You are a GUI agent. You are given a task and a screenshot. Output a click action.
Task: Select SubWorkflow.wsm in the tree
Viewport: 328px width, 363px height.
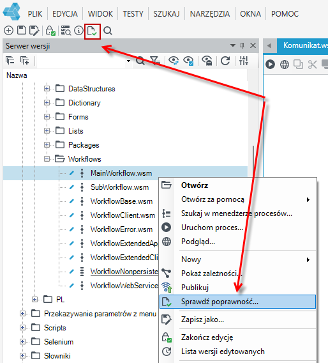119,187
